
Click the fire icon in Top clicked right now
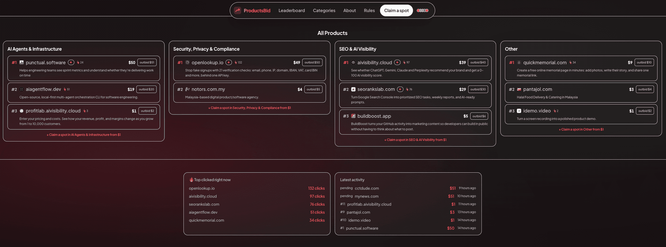(x=191, y=180)
